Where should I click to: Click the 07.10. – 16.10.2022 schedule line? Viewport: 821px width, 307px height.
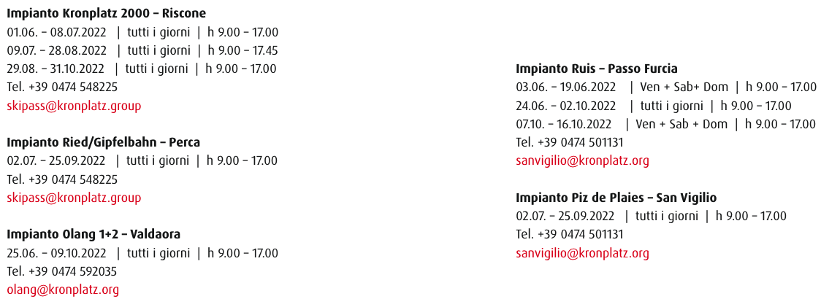[665, 124]
